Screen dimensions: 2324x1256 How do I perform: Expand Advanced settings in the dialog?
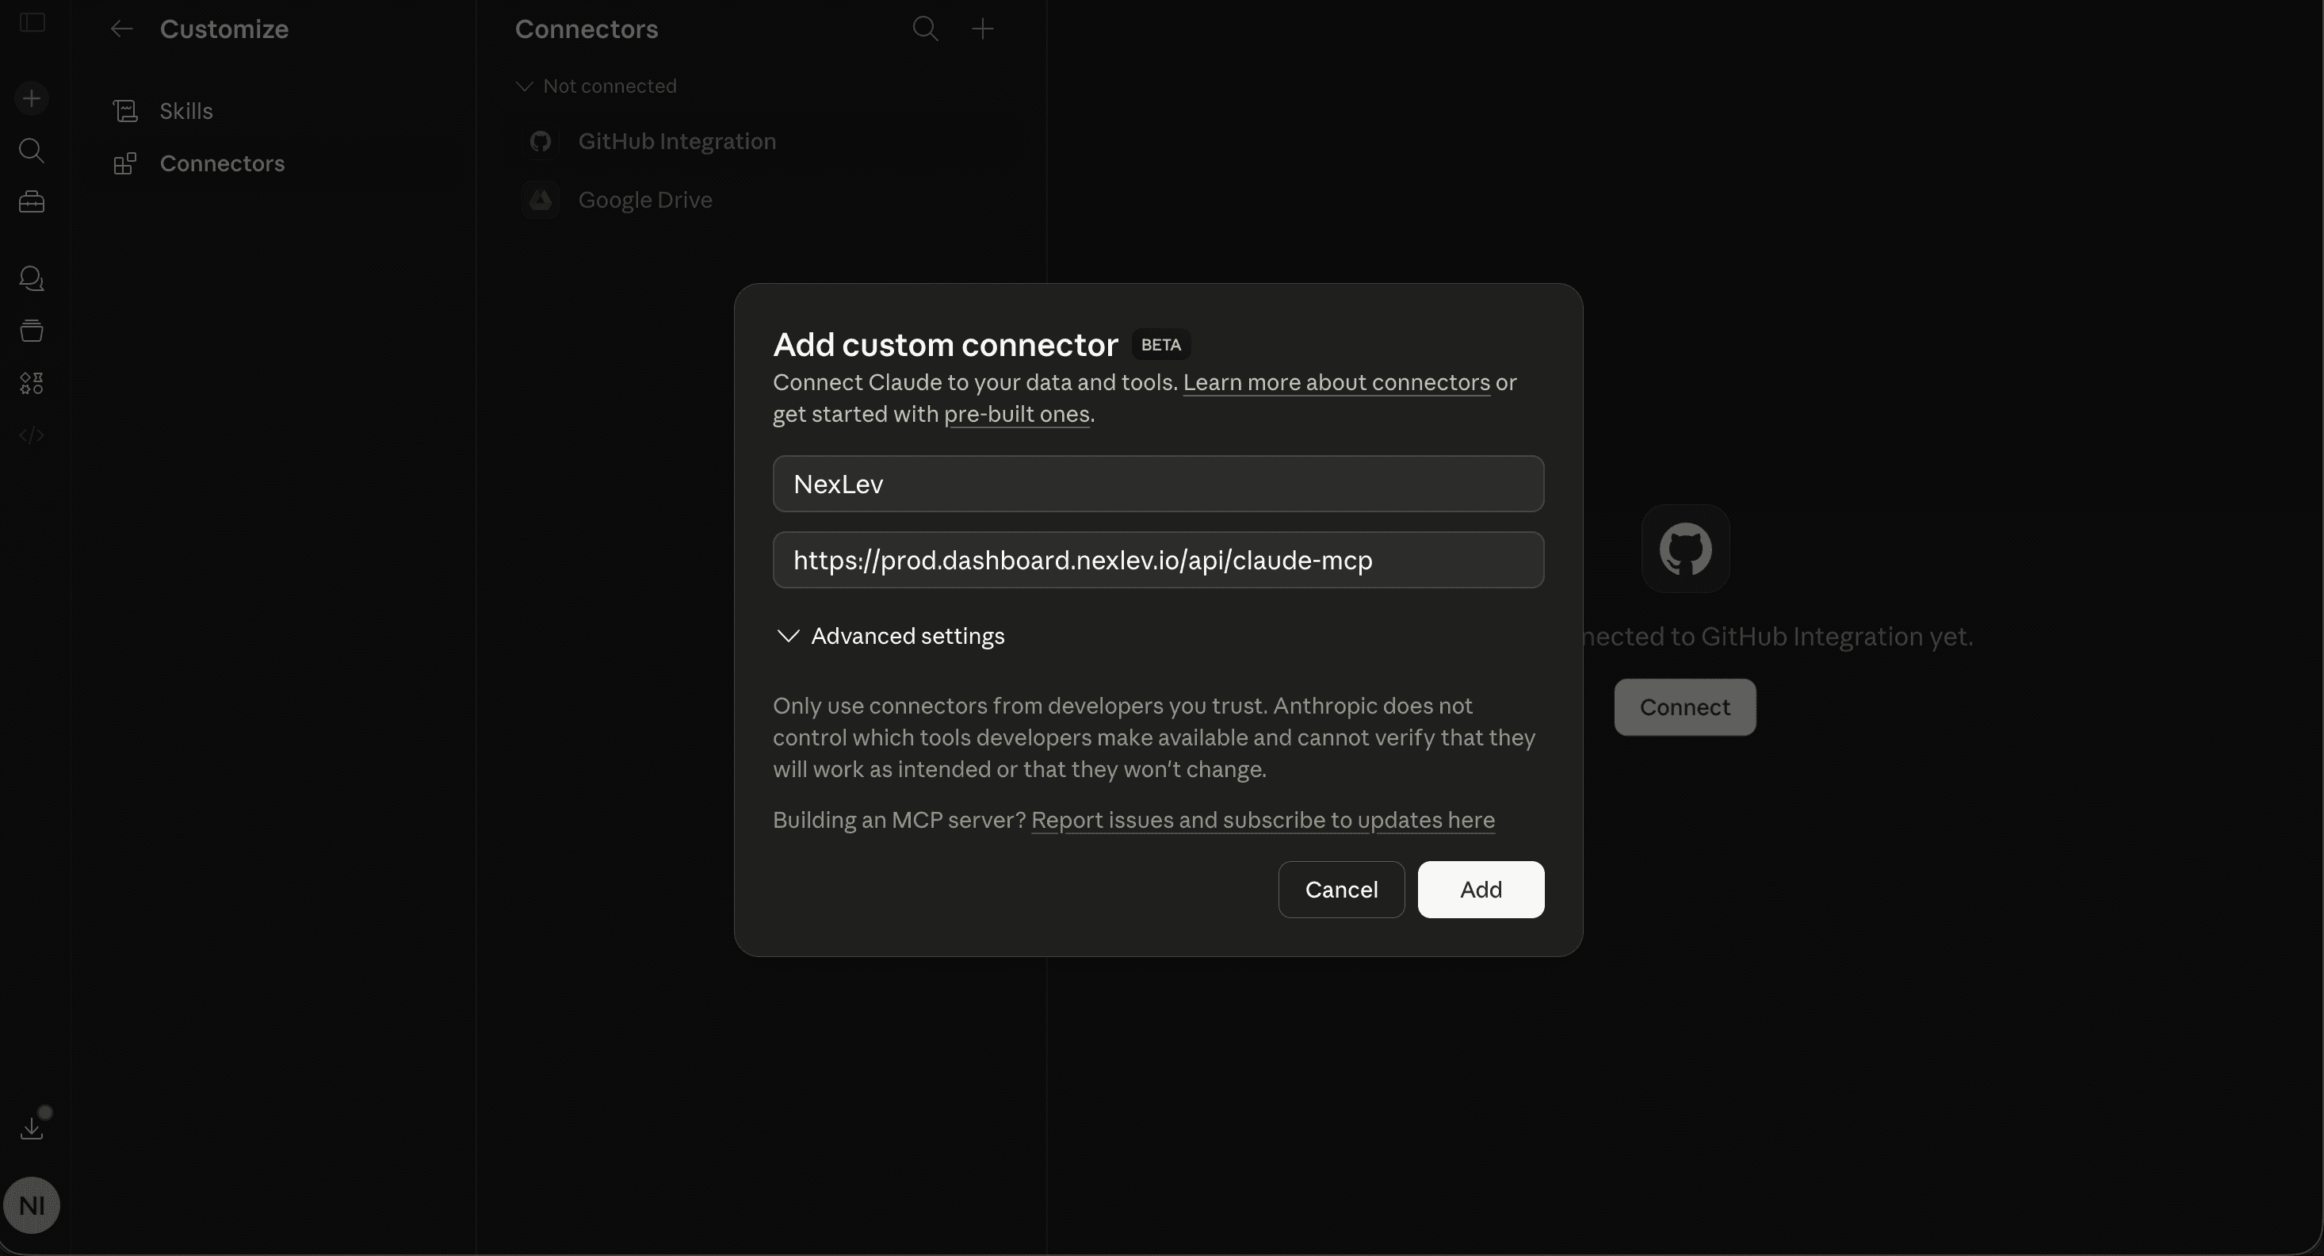click(890, 636)
